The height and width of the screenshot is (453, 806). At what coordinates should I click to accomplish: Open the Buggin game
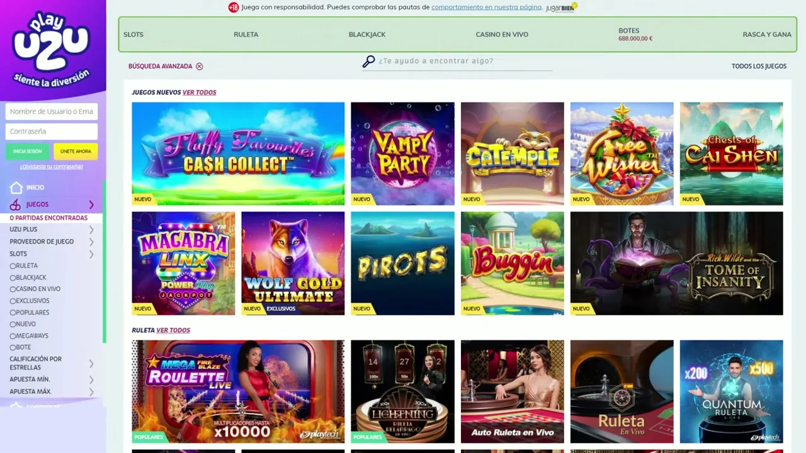513,263
